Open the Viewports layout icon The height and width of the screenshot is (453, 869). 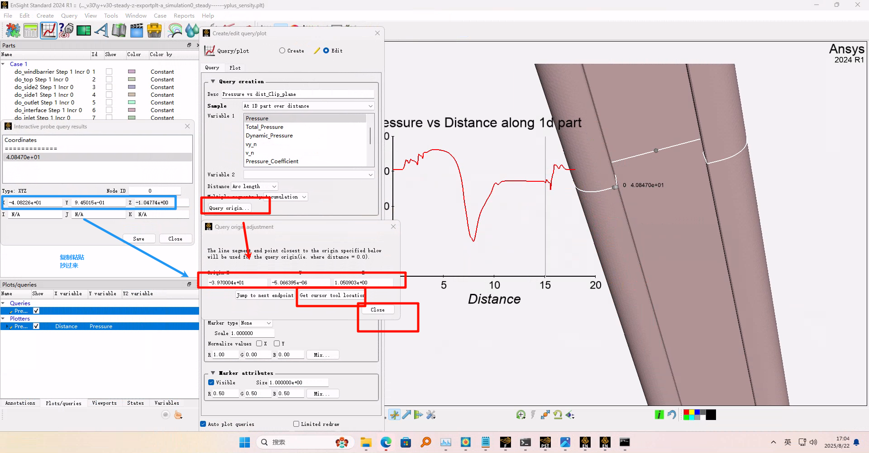pyautogui.click(x=84, y=31)
